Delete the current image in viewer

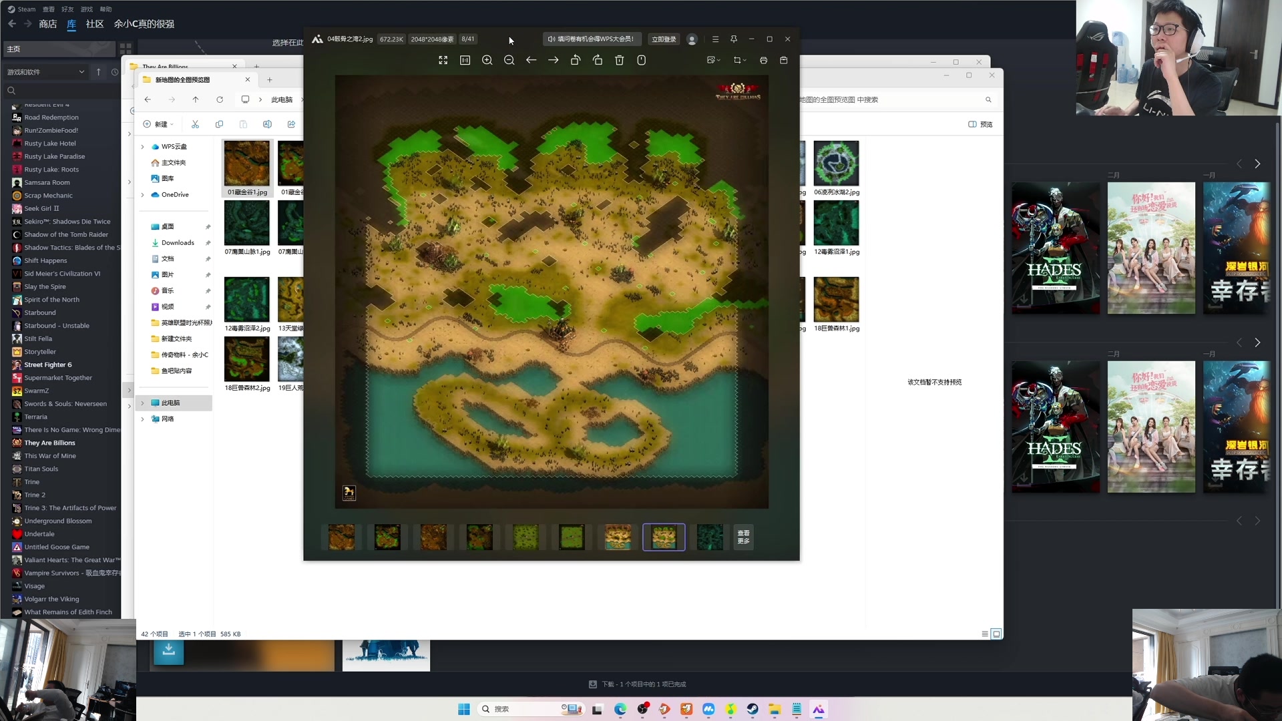[620, 60]
